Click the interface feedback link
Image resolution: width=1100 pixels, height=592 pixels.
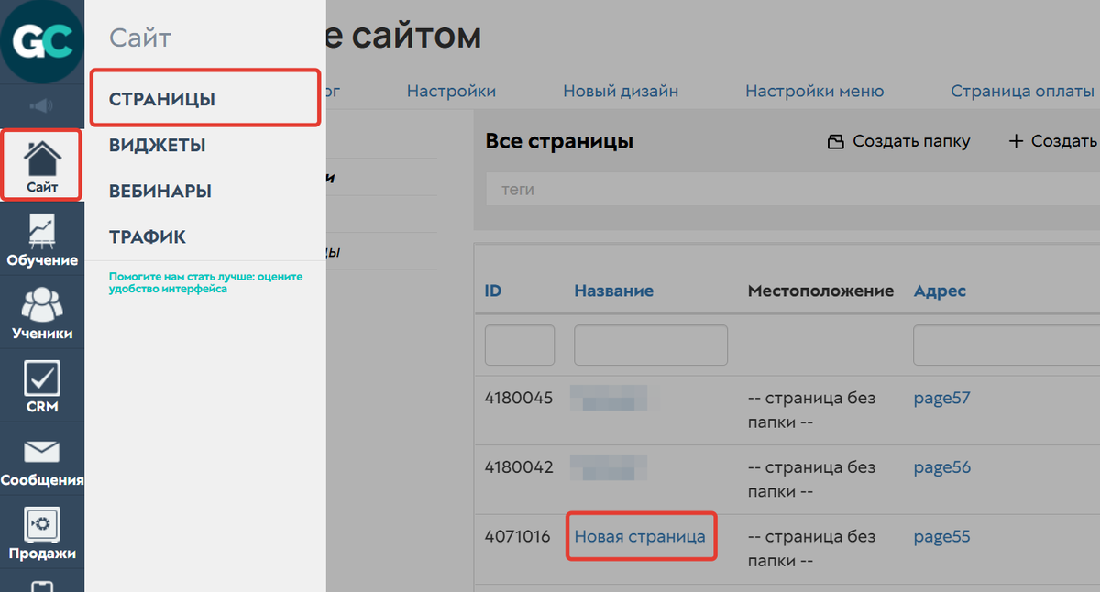point(205,282)
